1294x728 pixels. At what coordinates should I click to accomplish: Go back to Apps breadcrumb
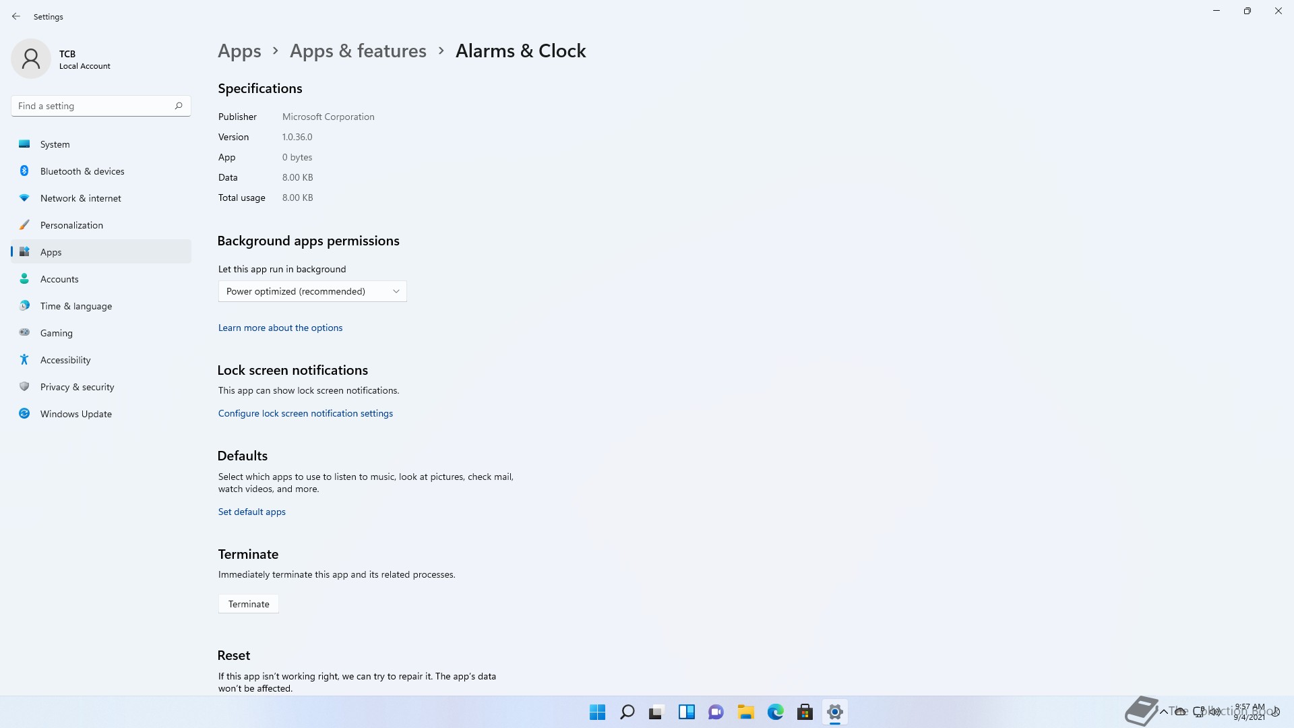point(239,51)
